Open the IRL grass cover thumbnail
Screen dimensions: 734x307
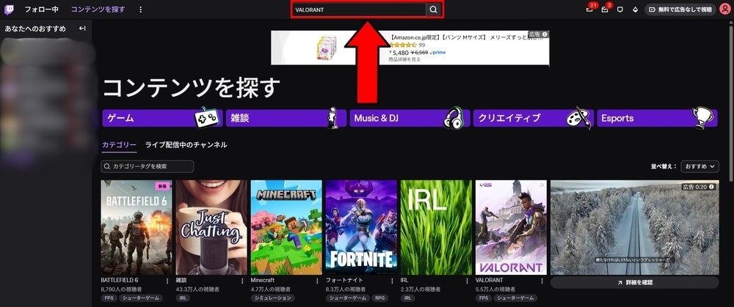coord(436,227)
